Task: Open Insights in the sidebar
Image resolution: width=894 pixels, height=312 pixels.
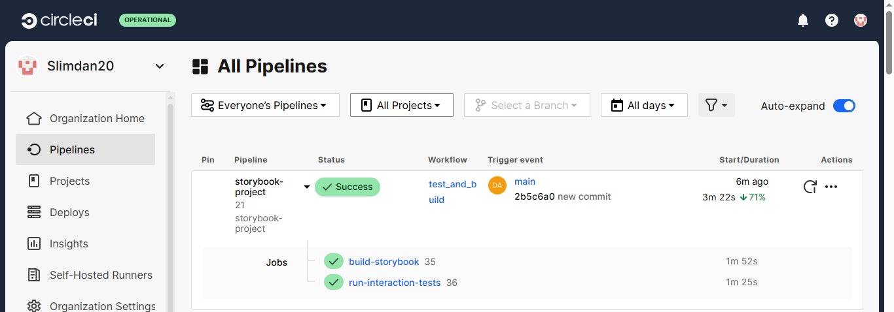Action: pyautogui.click(x=68, y=243)
